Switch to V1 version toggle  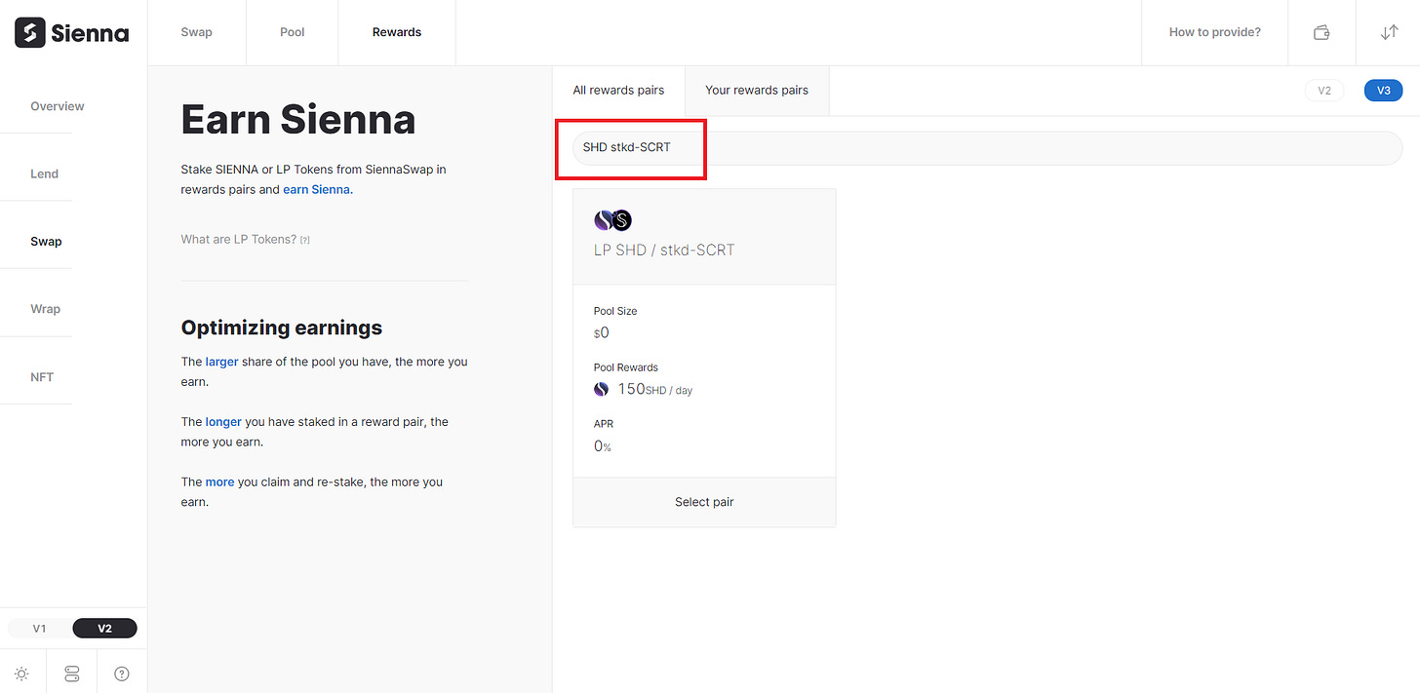tap(39, 629)
